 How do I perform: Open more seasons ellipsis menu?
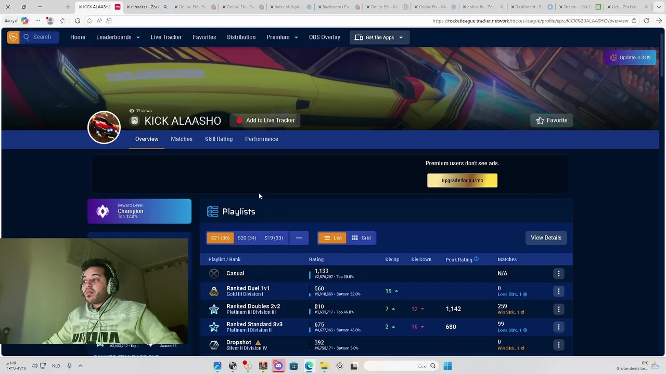[299, 238]
